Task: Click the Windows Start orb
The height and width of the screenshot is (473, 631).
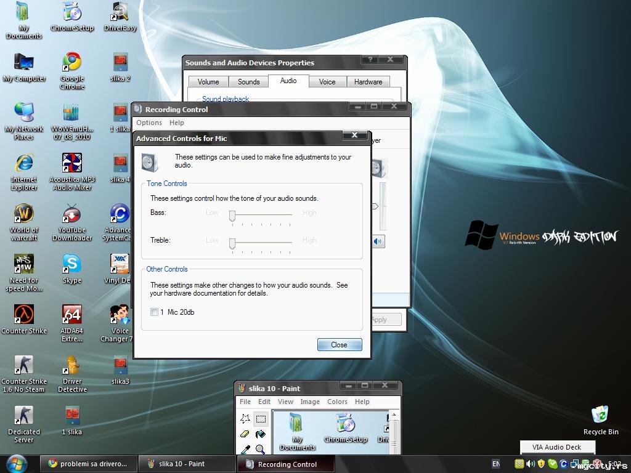Action: [x=16, y=464]
